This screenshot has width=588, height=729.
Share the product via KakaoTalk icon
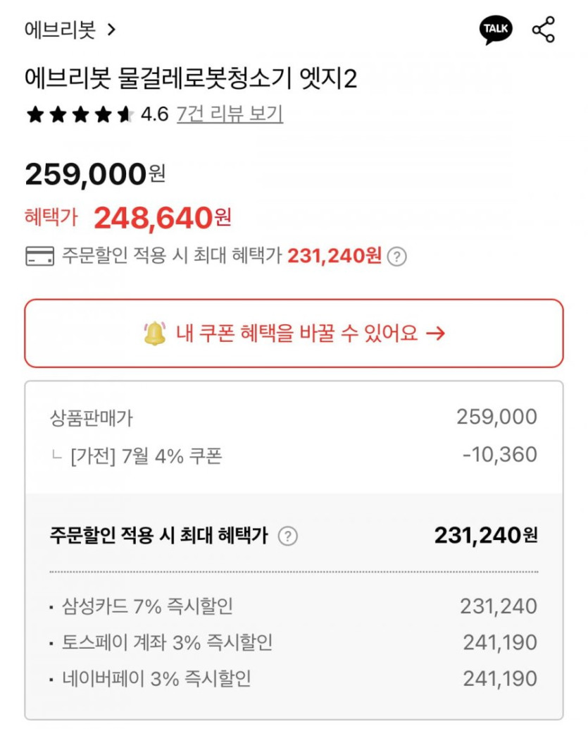(496, 30)
